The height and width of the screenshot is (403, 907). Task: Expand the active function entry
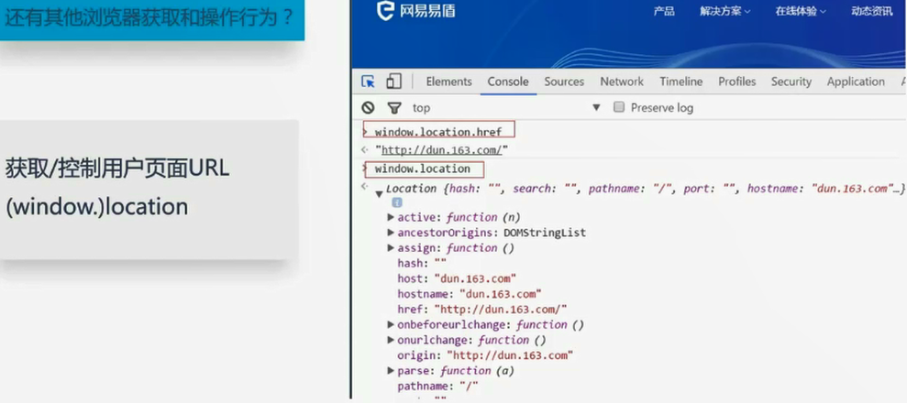pyautogui.click(x=391, y=218)
